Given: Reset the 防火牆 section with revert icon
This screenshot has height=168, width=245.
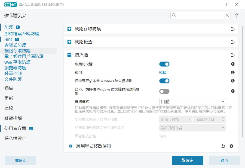Looking at the screenshot, I should [x=232, y=55].
